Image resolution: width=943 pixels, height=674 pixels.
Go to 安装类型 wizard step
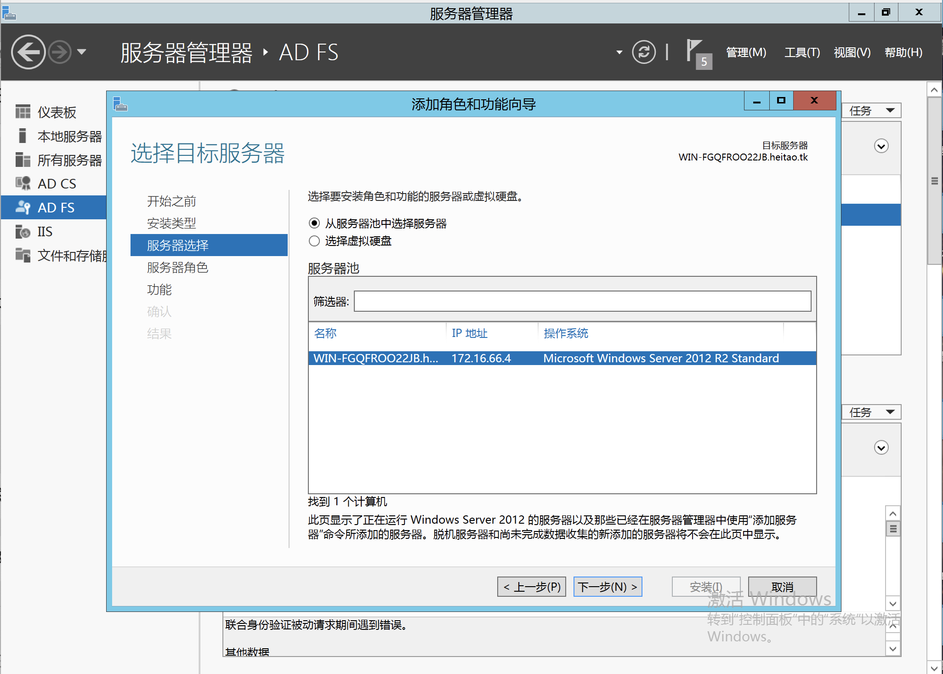point(171,223)
